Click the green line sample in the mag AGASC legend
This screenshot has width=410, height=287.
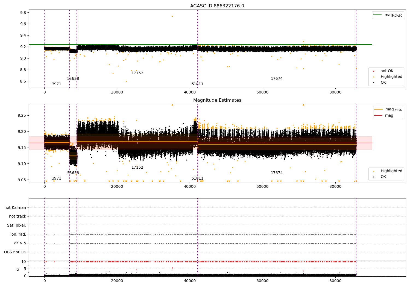coord(377,15)
